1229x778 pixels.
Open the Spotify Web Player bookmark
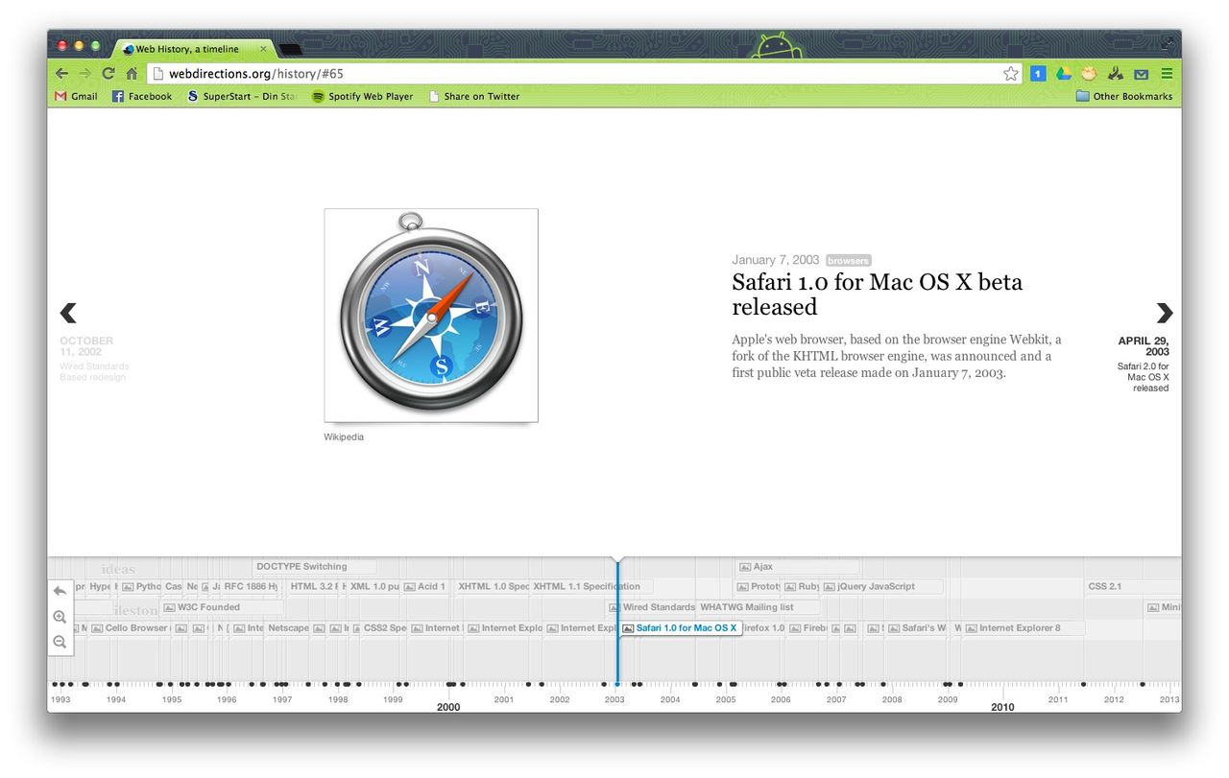pyautogui.click(x=362, y=96)
